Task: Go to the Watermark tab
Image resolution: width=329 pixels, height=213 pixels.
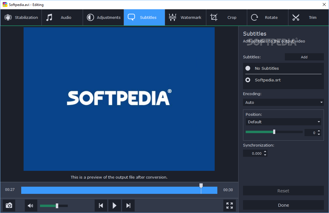Action: (x=185, y=17)
